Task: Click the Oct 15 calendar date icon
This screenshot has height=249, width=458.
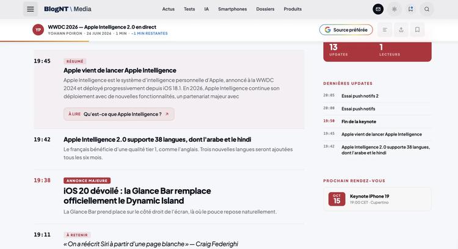Action: pos(336,199)
